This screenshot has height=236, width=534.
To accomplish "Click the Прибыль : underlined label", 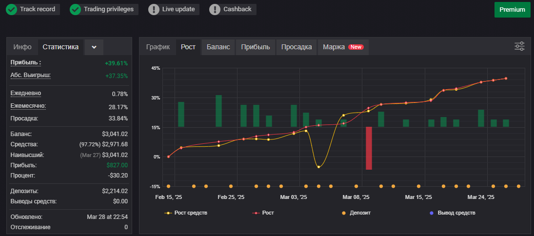I will 26,63.
